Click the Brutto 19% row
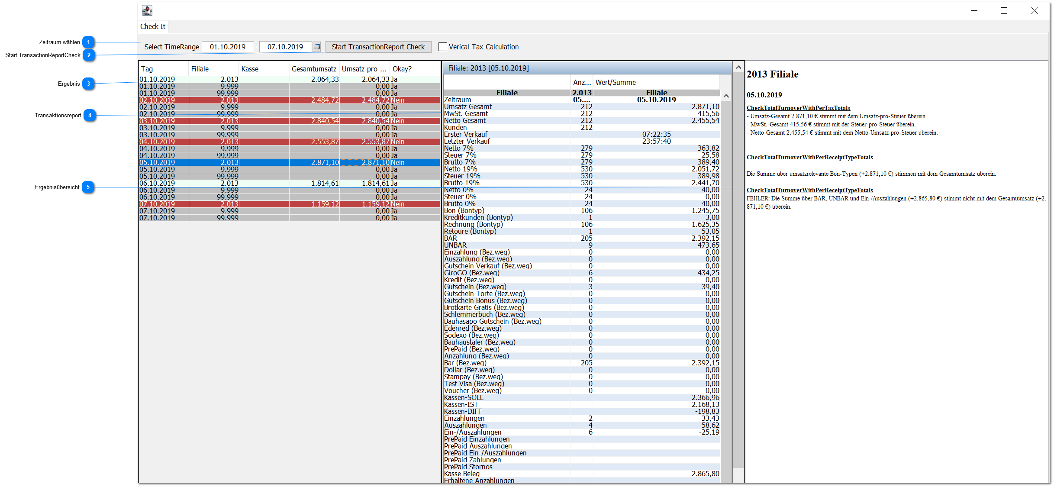The image size is (1054, 487). coord(582,183)
